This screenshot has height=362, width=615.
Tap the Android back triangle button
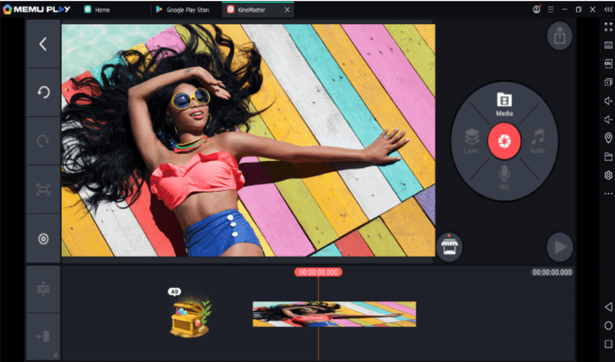click(608, 307)
